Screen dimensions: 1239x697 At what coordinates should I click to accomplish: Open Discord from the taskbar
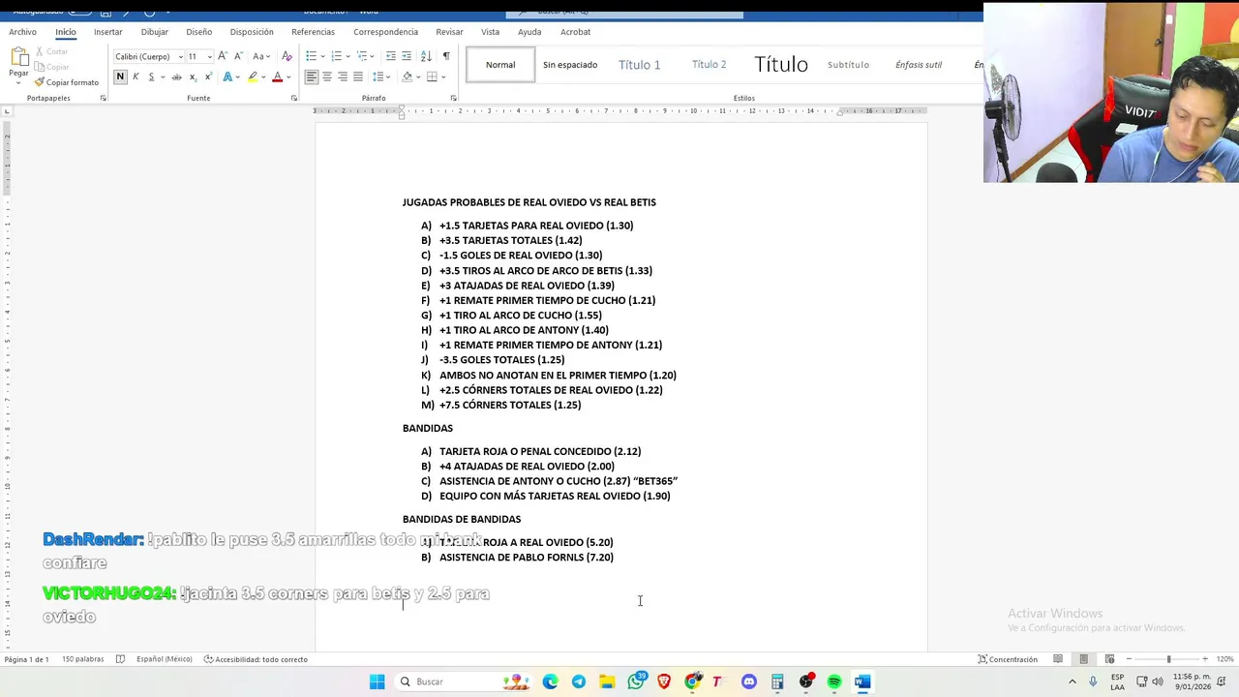[749, 682]
